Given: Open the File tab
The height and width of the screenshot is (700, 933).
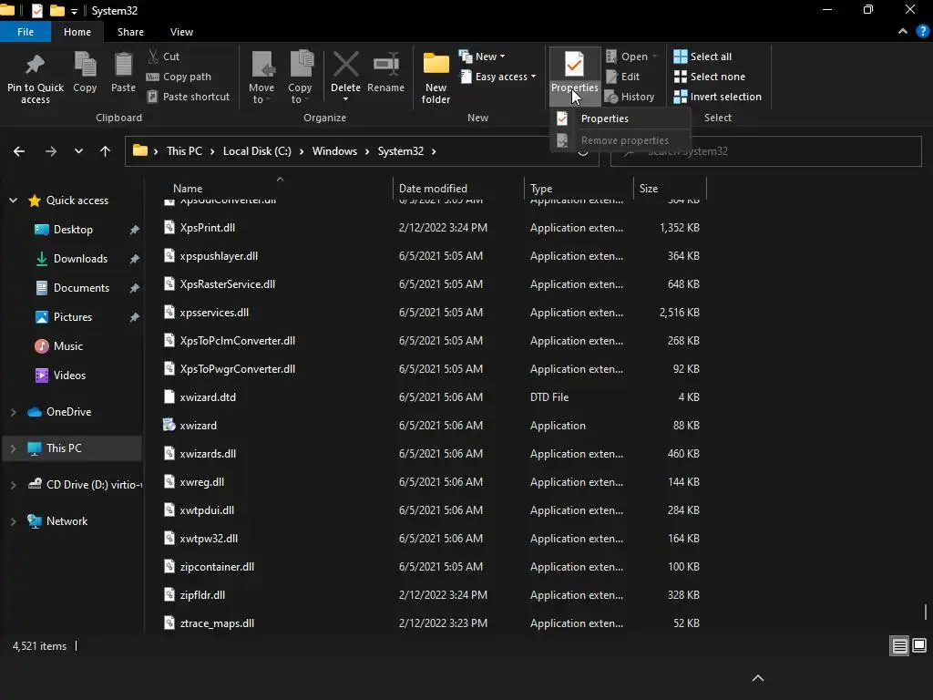Looking at the screenshot, I should pos(25,32).
